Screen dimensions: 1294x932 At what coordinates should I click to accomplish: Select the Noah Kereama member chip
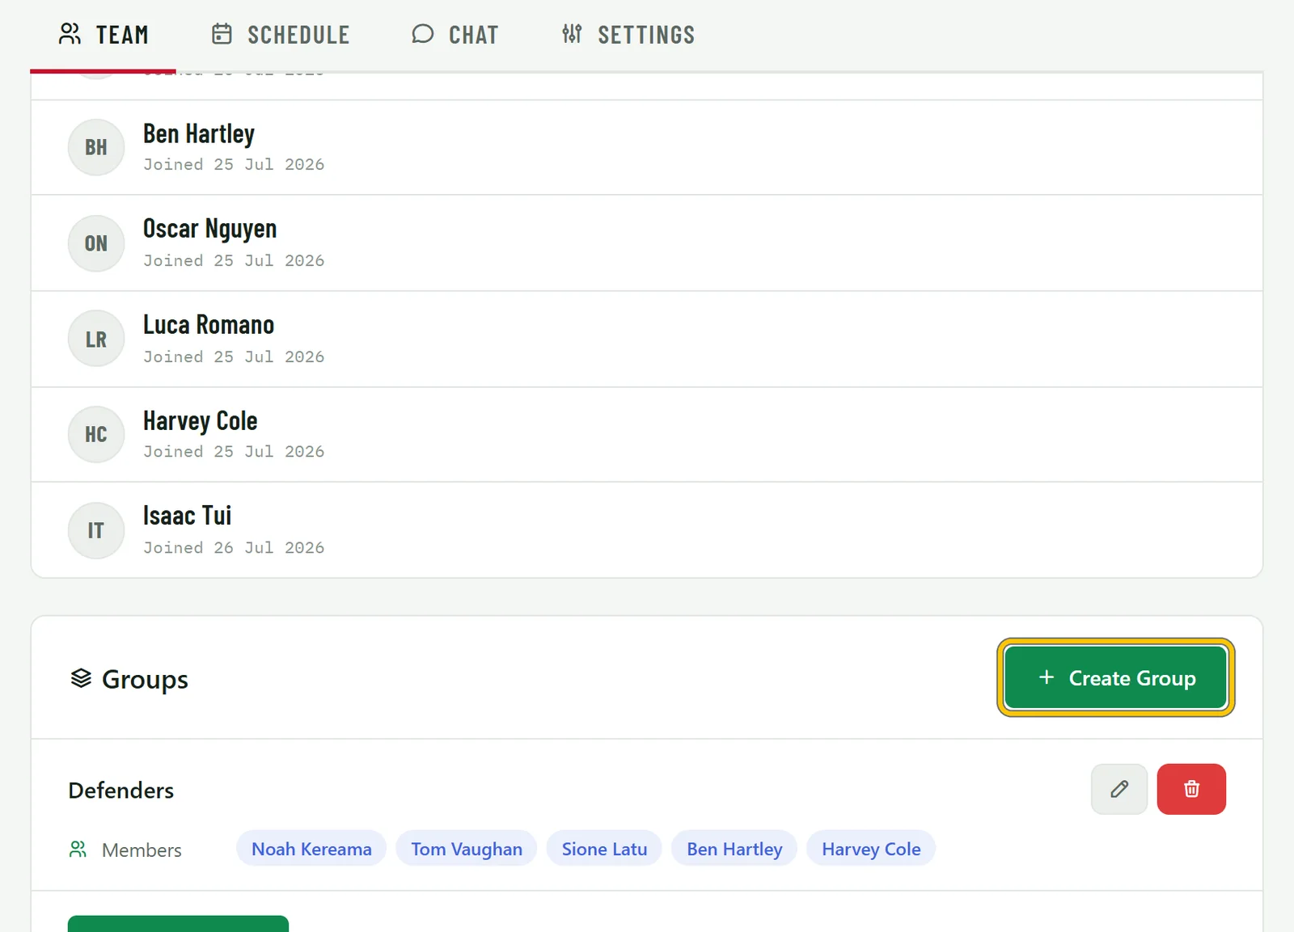click(x=311, y=849)
